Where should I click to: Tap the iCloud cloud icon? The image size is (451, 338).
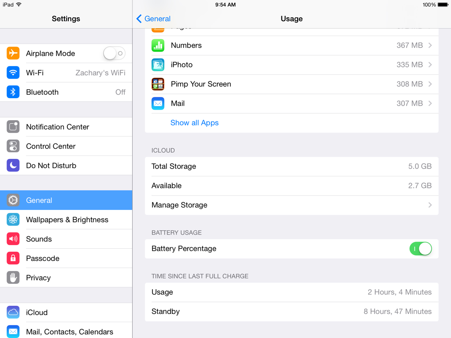click(x=13, y=312)
